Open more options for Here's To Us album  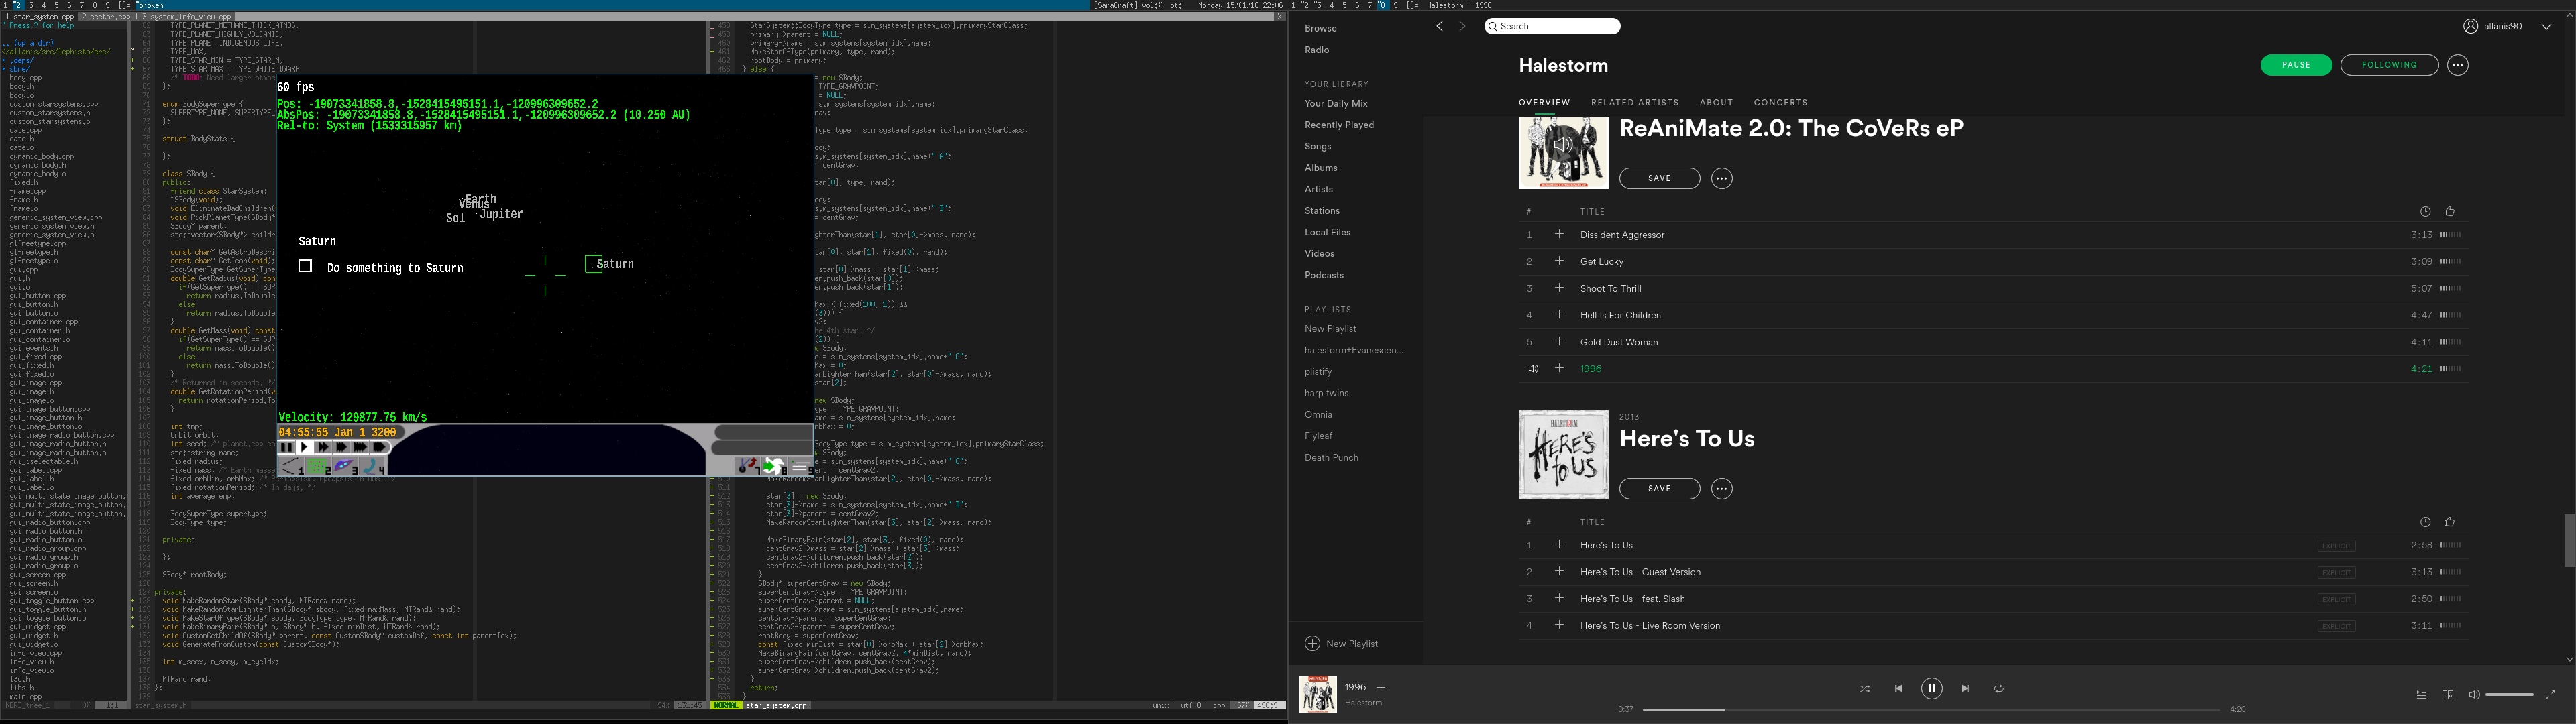(1721, 489)
